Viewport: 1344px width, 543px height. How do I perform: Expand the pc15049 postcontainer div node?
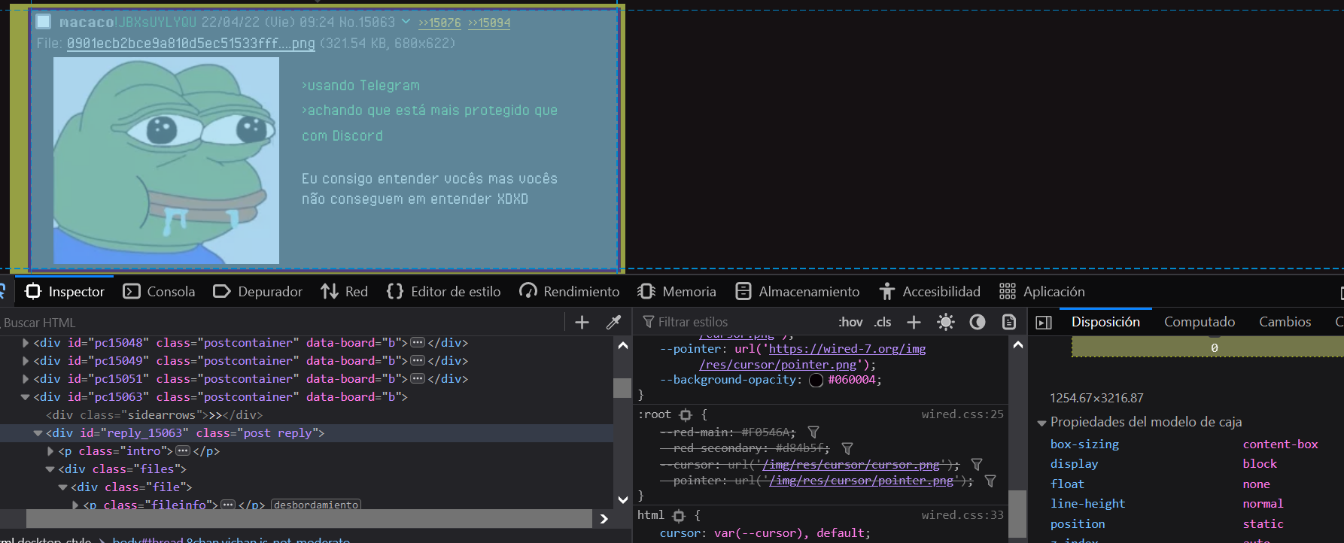click(26, 361)
